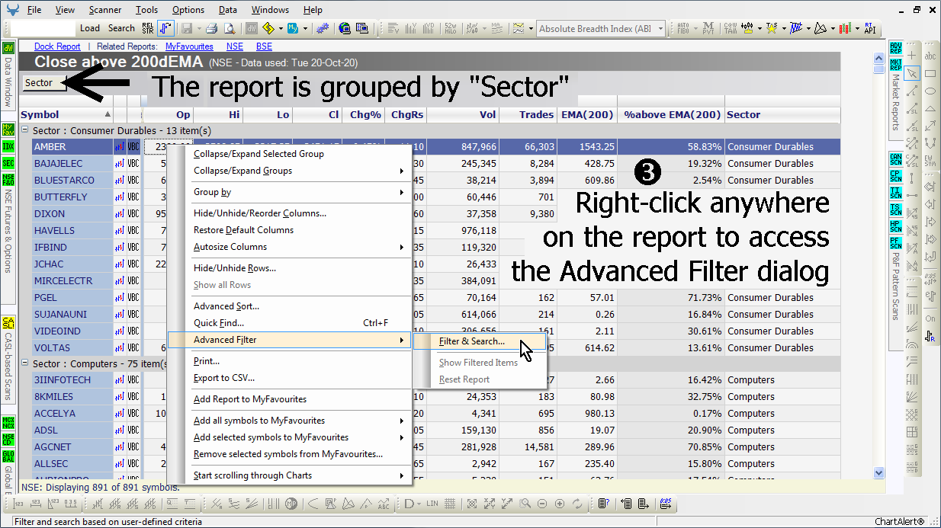Click the CAN SCN sidebar icon
This screenshot has height=528, width=941.
coord(896,159)
